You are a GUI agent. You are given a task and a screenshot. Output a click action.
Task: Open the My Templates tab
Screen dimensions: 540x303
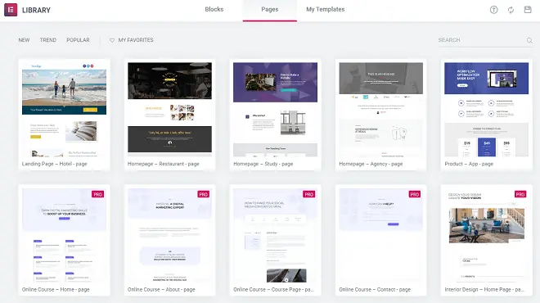click(x=326, y=10)
